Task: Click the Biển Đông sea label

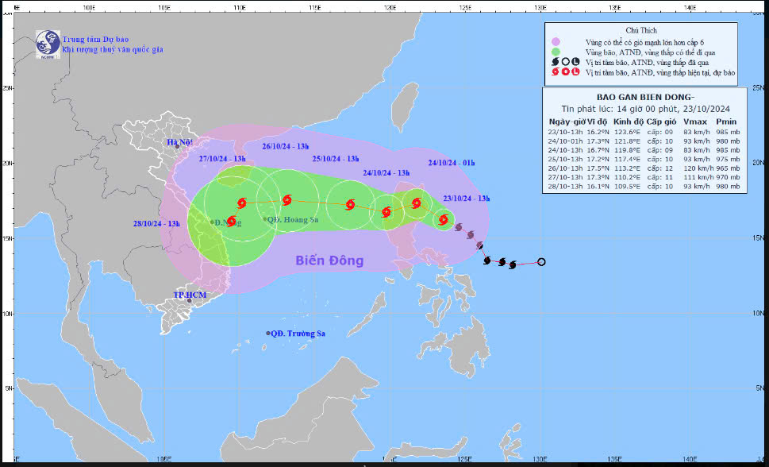Action: [329, 261]
